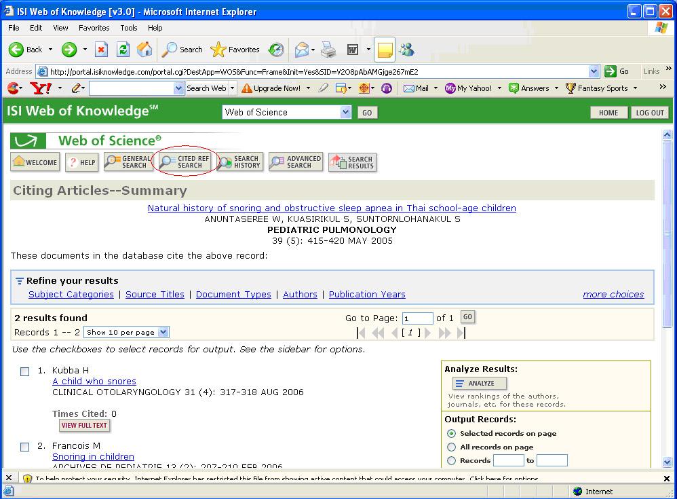The image size is (677, 499).
Task: Select the 'Records' range radio button
Action: pos(452,460)
